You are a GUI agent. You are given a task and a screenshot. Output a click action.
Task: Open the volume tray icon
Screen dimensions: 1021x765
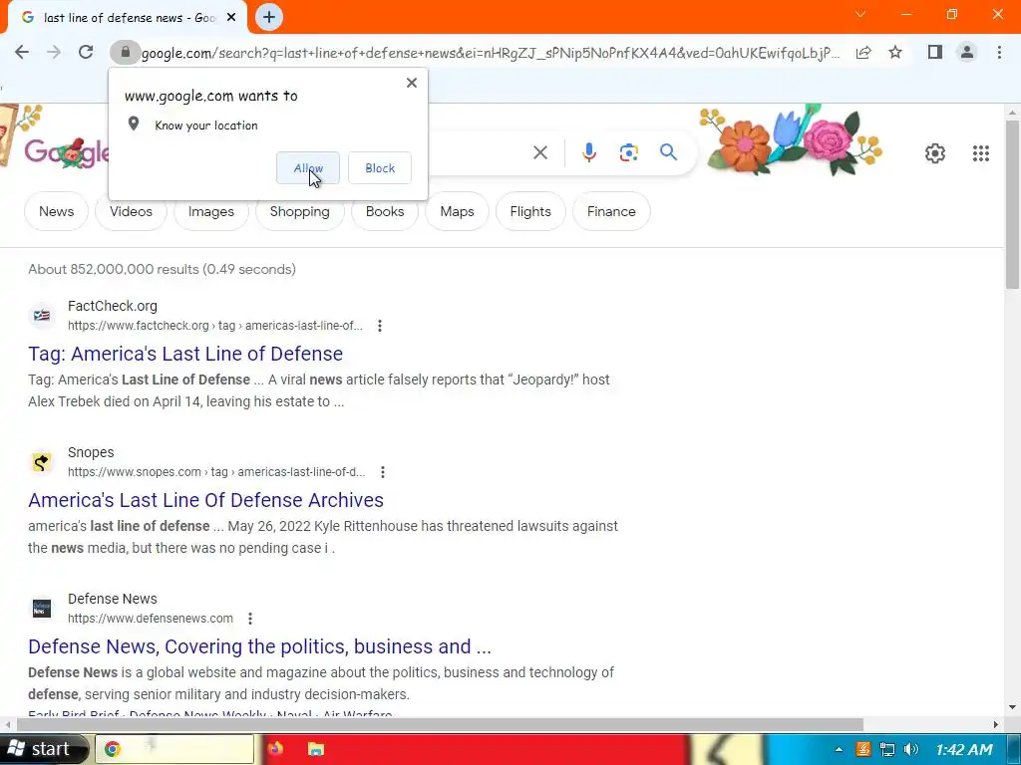(911, 749)
